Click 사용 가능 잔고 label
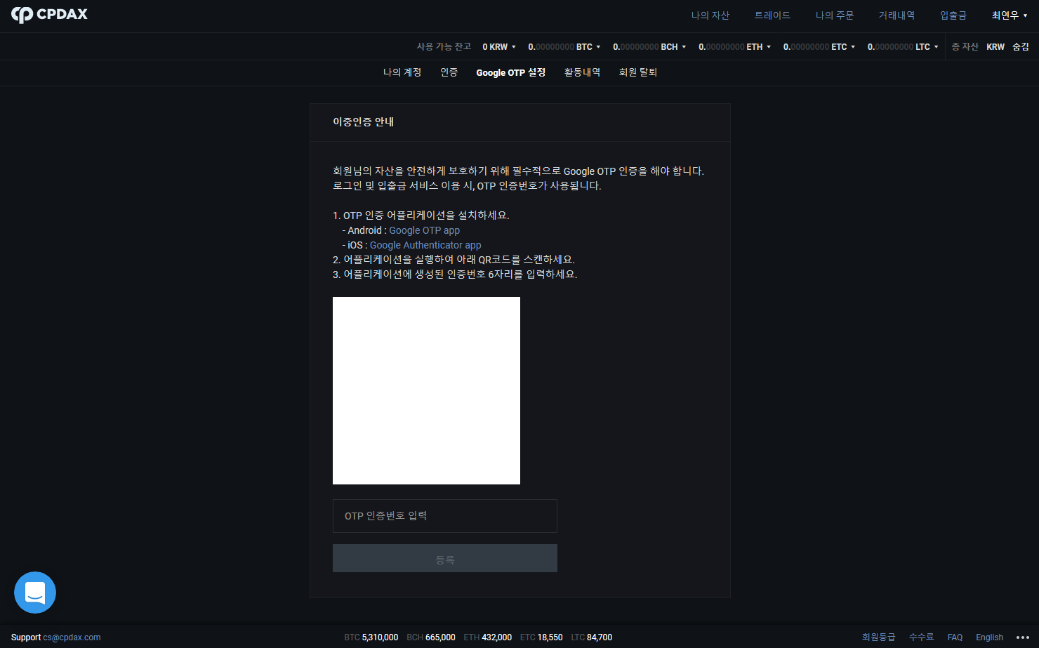This screenshot has width=1039, height=648. click(x=444, y=47)
